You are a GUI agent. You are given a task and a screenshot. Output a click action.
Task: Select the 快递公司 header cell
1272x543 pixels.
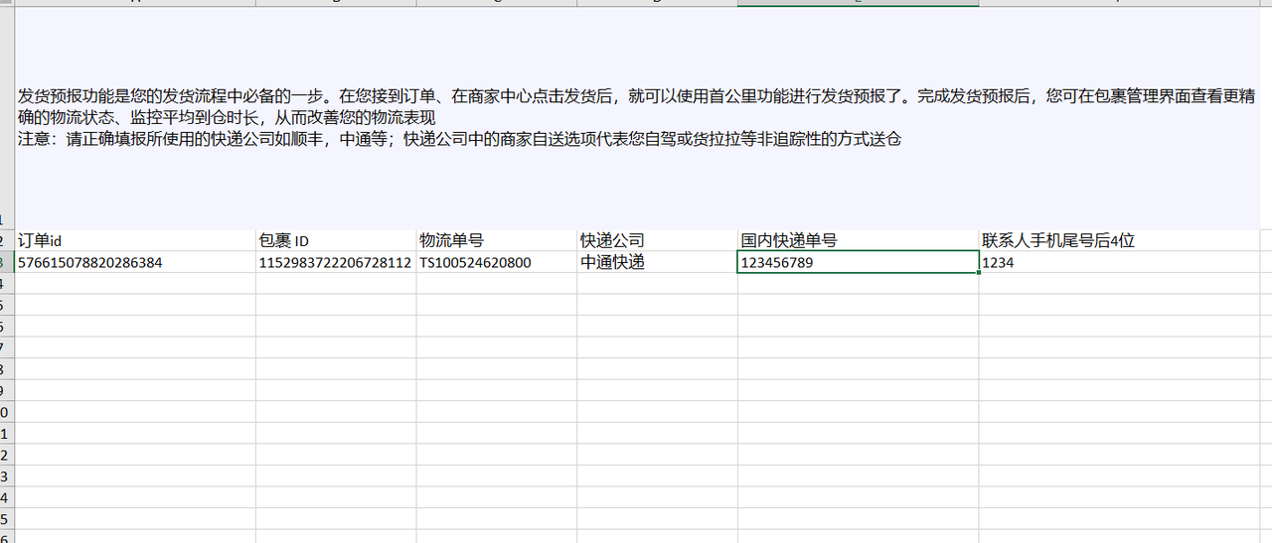657,240
